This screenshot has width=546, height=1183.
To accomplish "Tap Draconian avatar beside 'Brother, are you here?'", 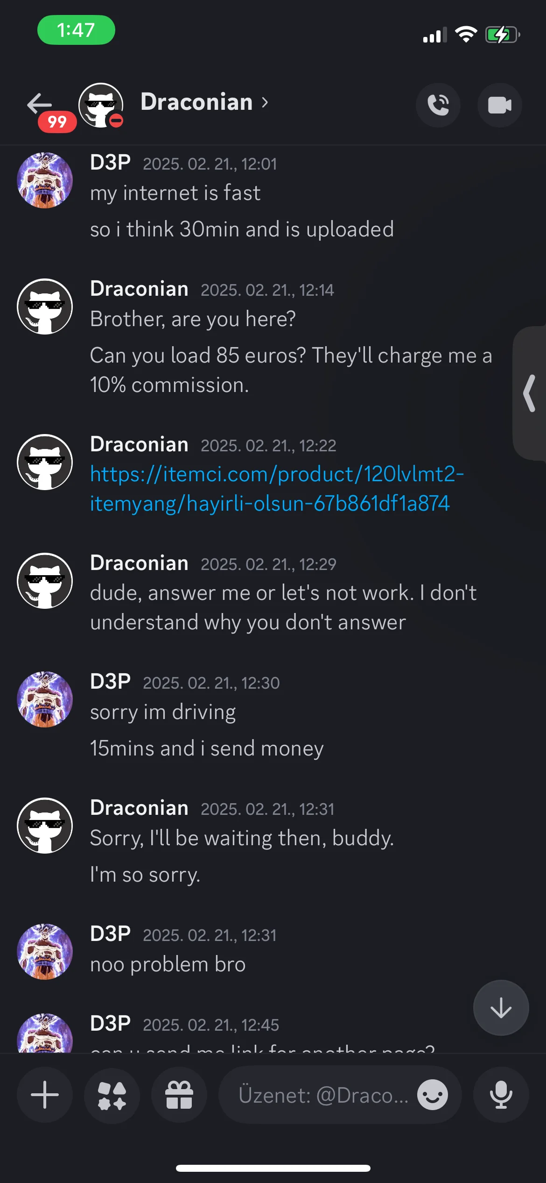I will click(45, 306).
